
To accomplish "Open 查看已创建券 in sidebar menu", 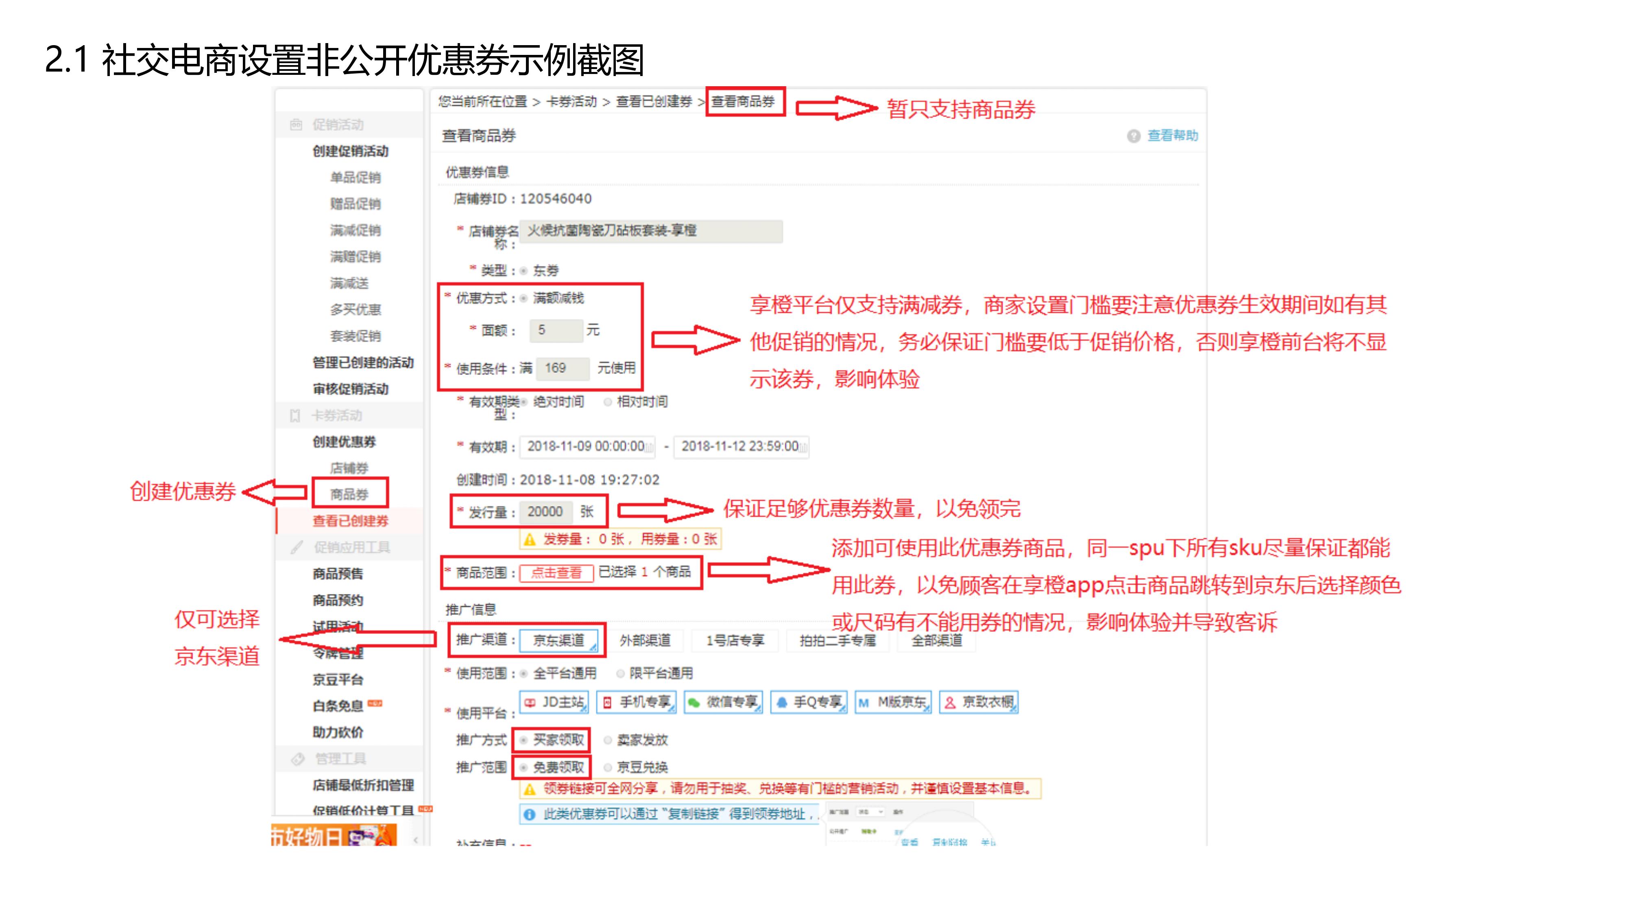I will pyautogui.click(x=351, y=521).
